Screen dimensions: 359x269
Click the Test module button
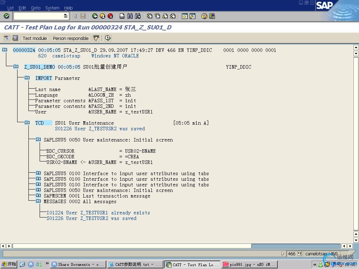click(35, 38)
